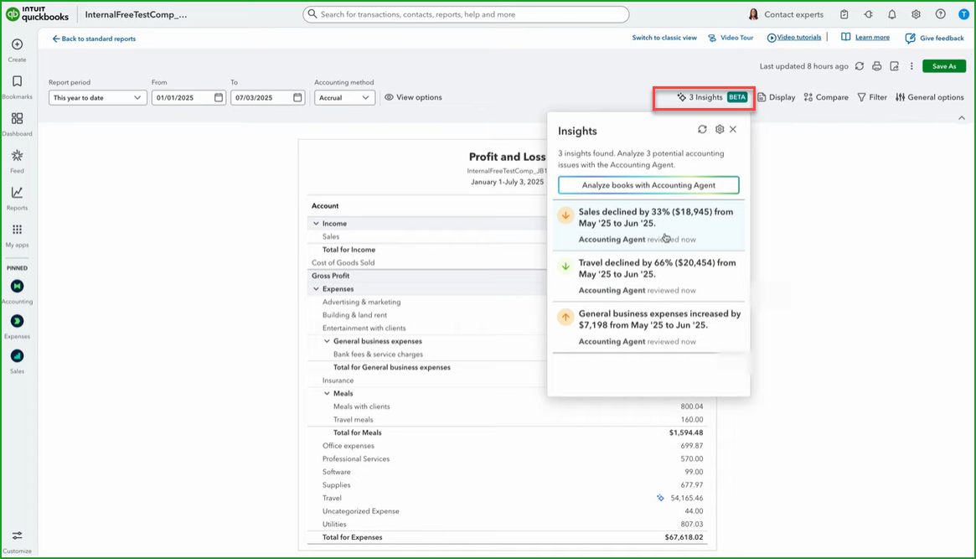976x559 pixels.
Task: Toggle View options
Action: pos(413,98)
